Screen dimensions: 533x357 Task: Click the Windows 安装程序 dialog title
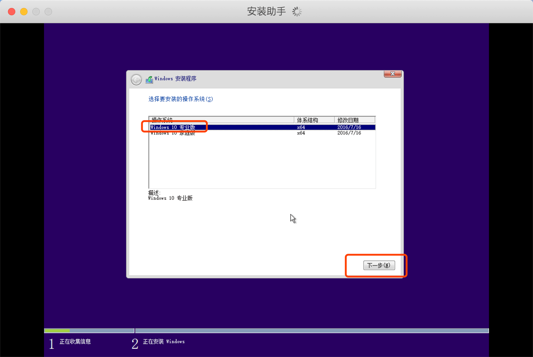(175, 79)
